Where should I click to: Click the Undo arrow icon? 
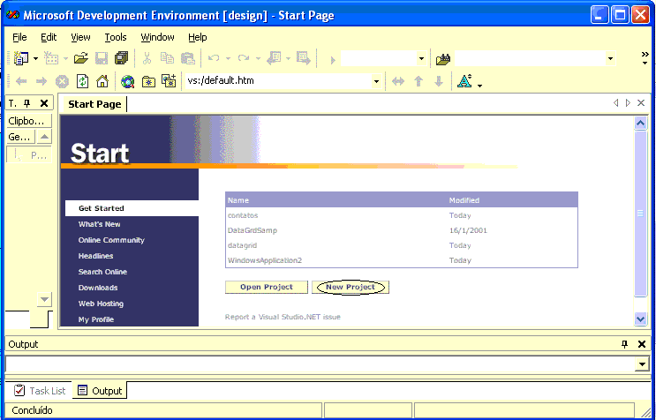coord(214,58)
